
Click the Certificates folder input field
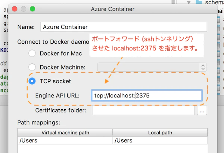click(x=143, y=110)
